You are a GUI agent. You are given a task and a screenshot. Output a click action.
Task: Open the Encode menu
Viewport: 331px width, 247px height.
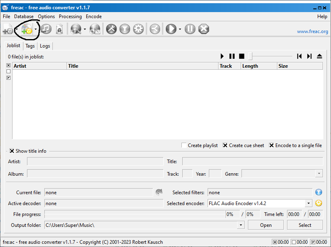[94, 17]
